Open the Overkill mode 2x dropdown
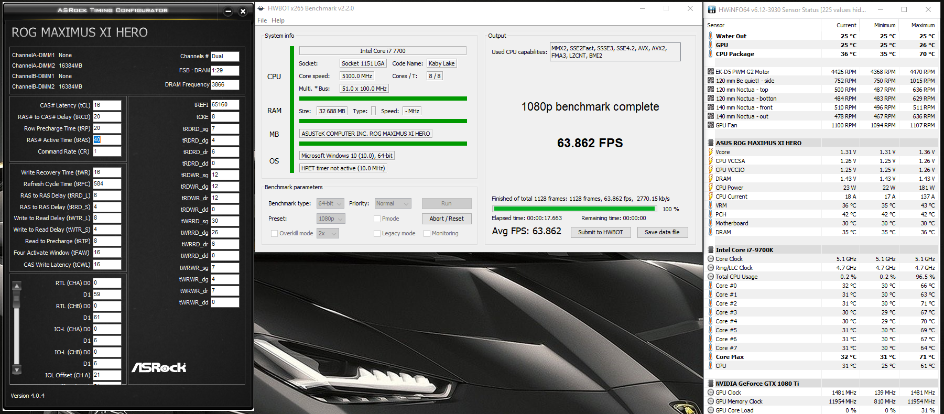 (x=328, y=233)
